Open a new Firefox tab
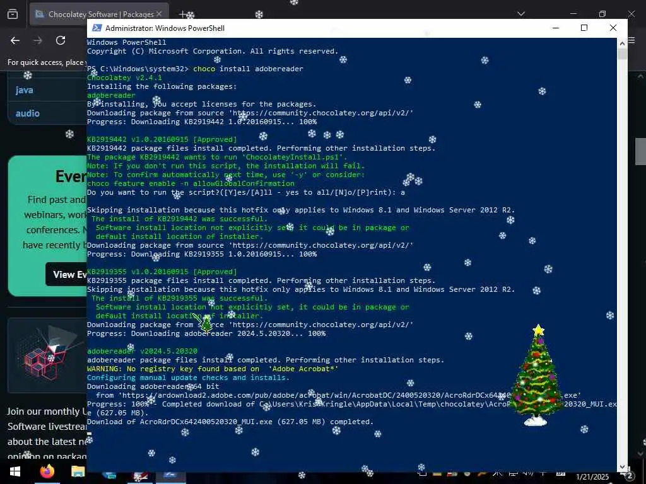The image size is (646, 484). click(x=183, y=14)
